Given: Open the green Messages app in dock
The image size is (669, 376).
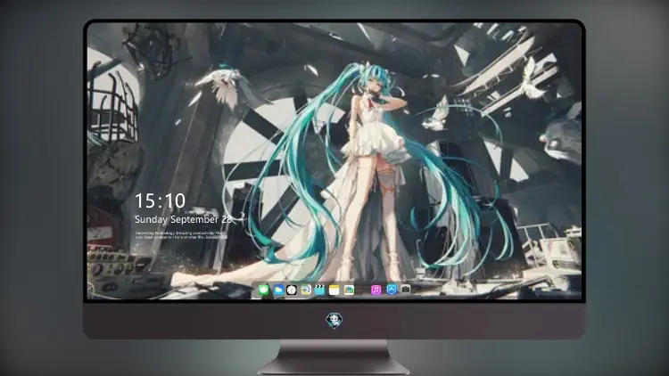Looking at the screenshot, I should [x=263, y=290].
